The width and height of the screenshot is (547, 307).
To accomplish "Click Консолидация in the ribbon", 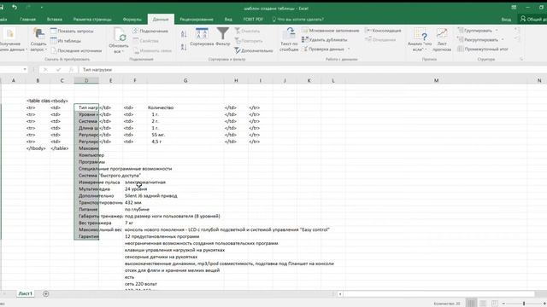I will [x=383, y=31].
